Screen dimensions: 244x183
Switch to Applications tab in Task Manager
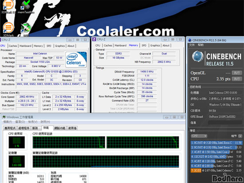click(10, 128)
